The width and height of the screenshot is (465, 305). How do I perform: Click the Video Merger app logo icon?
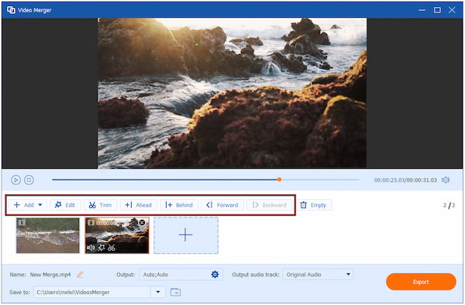[x=11, y=10]
